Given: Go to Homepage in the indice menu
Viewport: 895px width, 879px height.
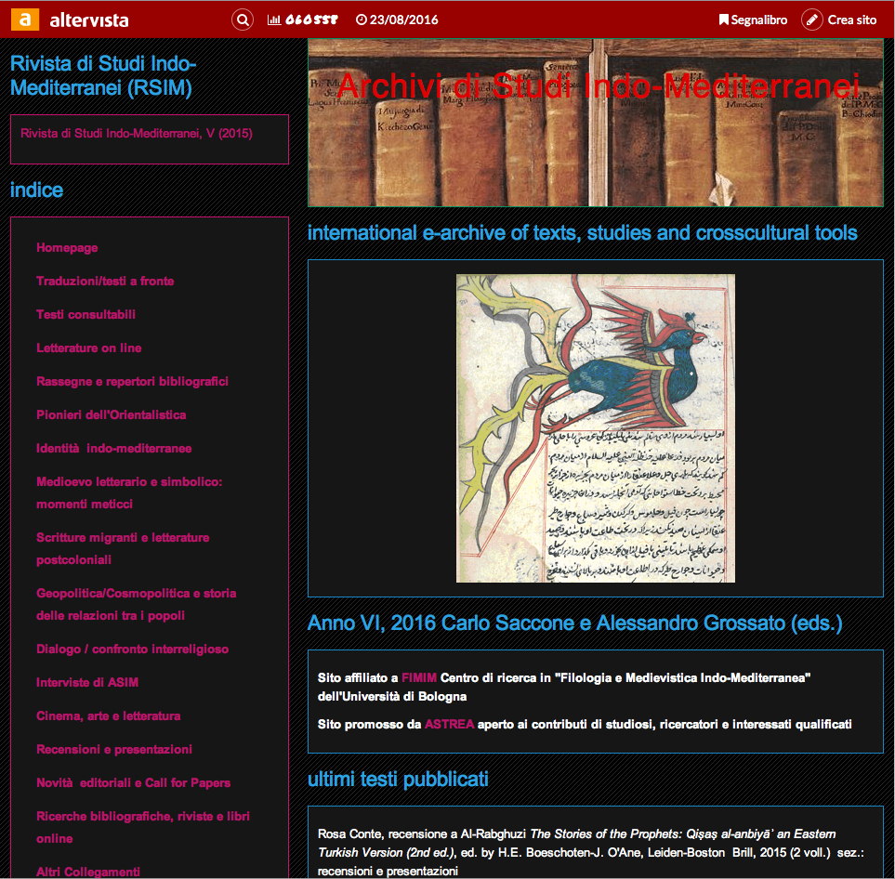Looking at the screenshot, I should pyautogui.click(x=67, y=248).
